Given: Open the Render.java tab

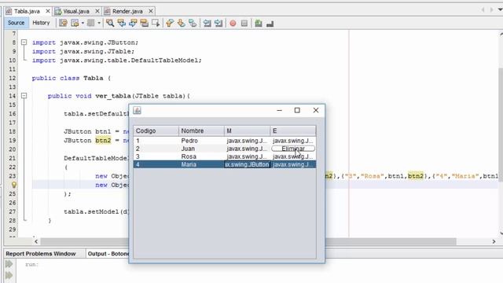Looking at the screenshot, I should coord(127,11).
